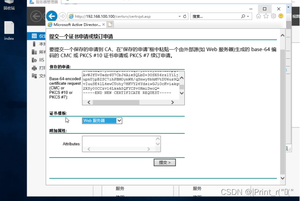Click Server Manager back navigation arrow
300x201 pixels.
[36, 16]
